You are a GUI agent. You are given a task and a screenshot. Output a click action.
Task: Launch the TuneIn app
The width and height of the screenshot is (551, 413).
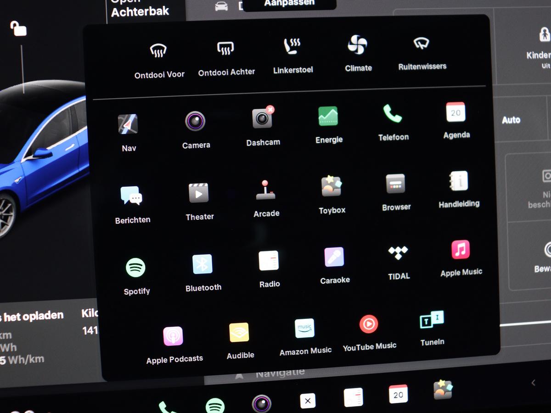point(432,321)
